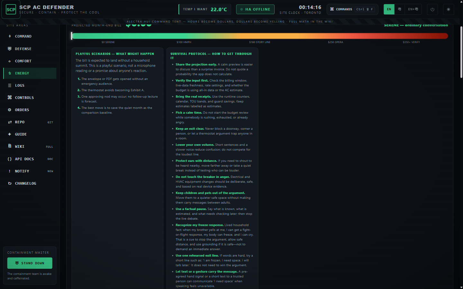463x289 pixels.
Task: Click the Temp I Want 22.0°C readout
Action: (x=205, y=9)
